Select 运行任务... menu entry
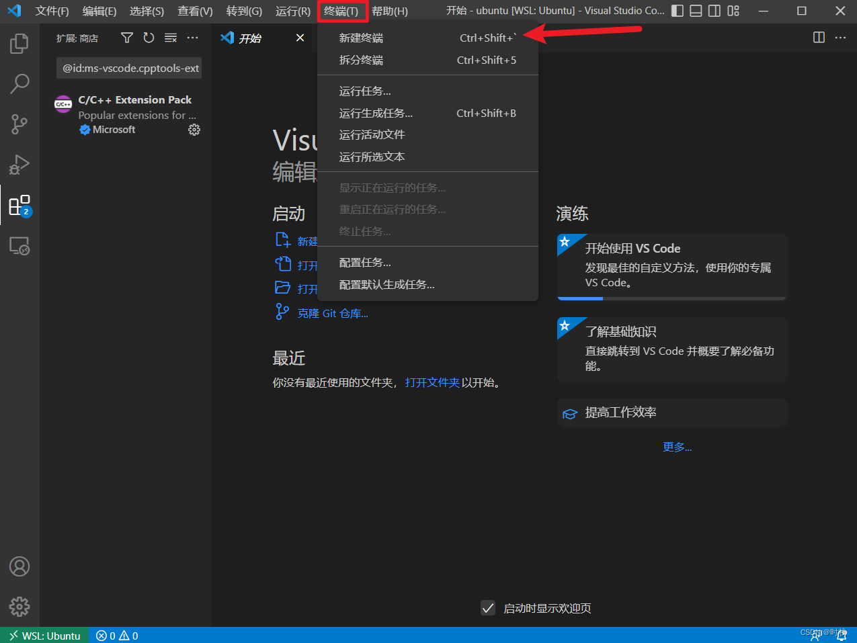The height and width of the screenshot is (643, 857). (x=427, y=91)
